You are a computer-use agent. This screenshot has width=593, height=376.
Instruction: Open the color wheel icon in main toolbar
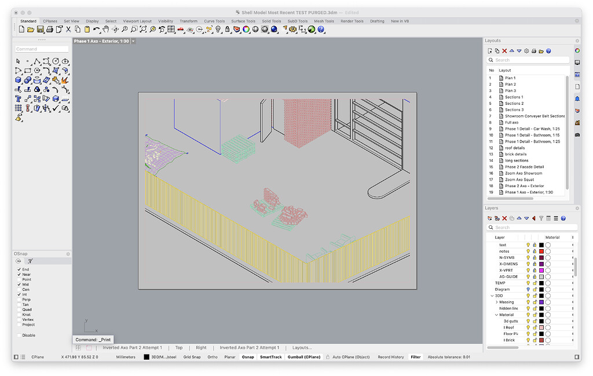[x=246, y=30]
